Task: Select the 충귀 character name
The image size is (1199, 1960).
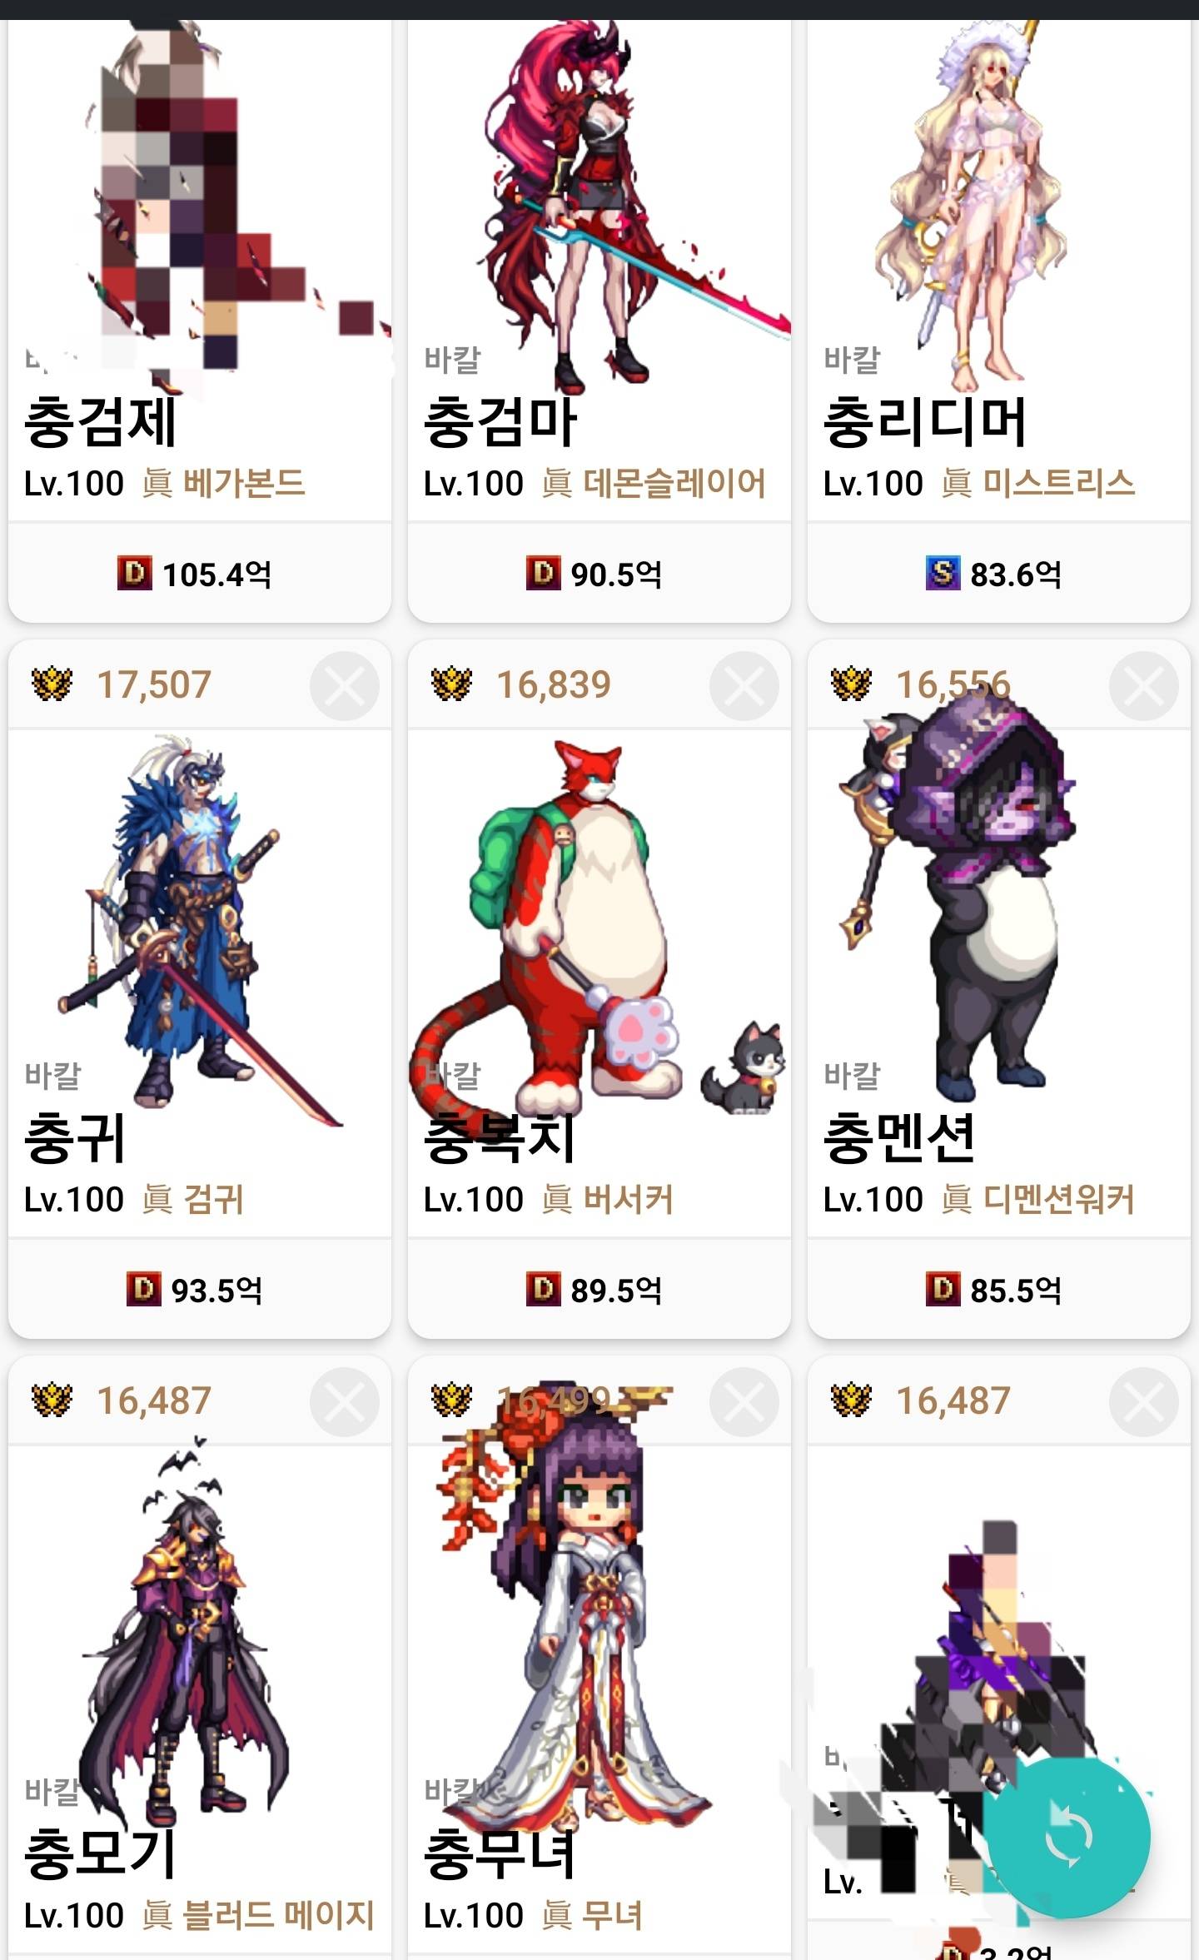Action: coord(75,1138)
